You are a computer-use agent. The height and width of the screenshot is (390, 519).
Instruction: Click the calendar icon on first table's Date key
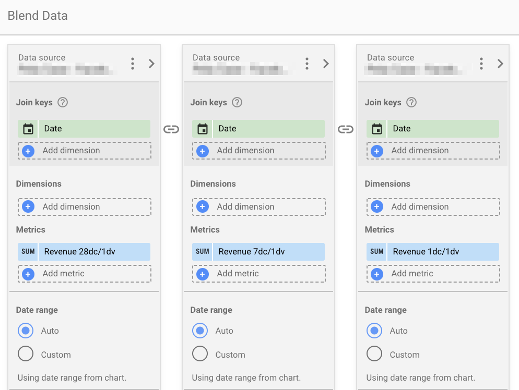point(27,128)
